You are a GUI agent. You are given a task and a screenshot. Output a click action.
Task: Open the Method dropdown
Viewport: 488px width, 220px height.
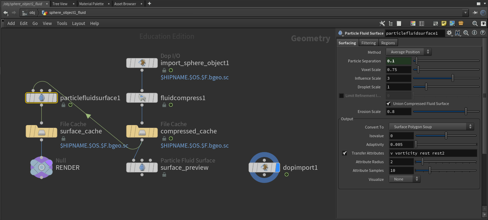point(408,52)
